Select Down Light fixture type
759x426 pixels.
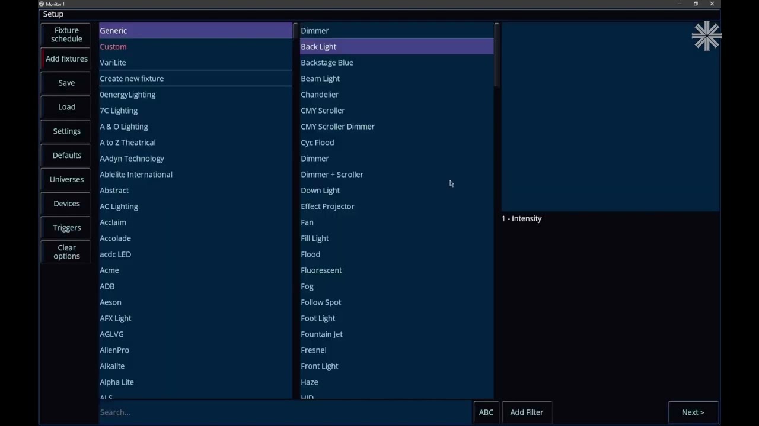[x=397, y=191]
